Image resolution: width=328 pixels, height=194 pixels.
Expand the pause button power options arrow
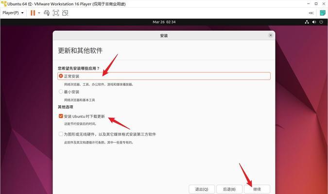[x=39, y=13]
